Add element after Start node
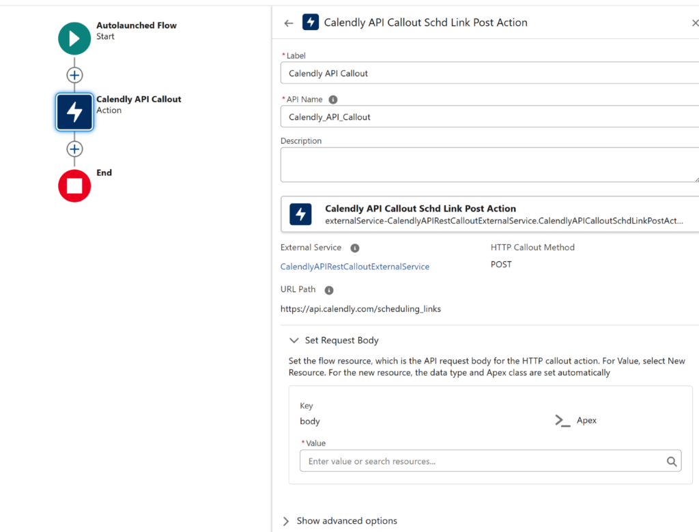The width and height of the screenshot is (699, 532). (74, 75)
